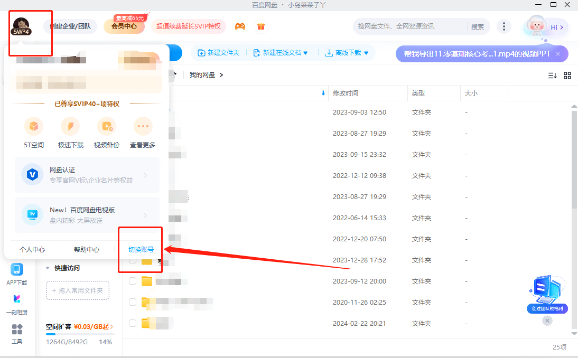Open the 离线下载 dropdown arrow

coord(366,53)
